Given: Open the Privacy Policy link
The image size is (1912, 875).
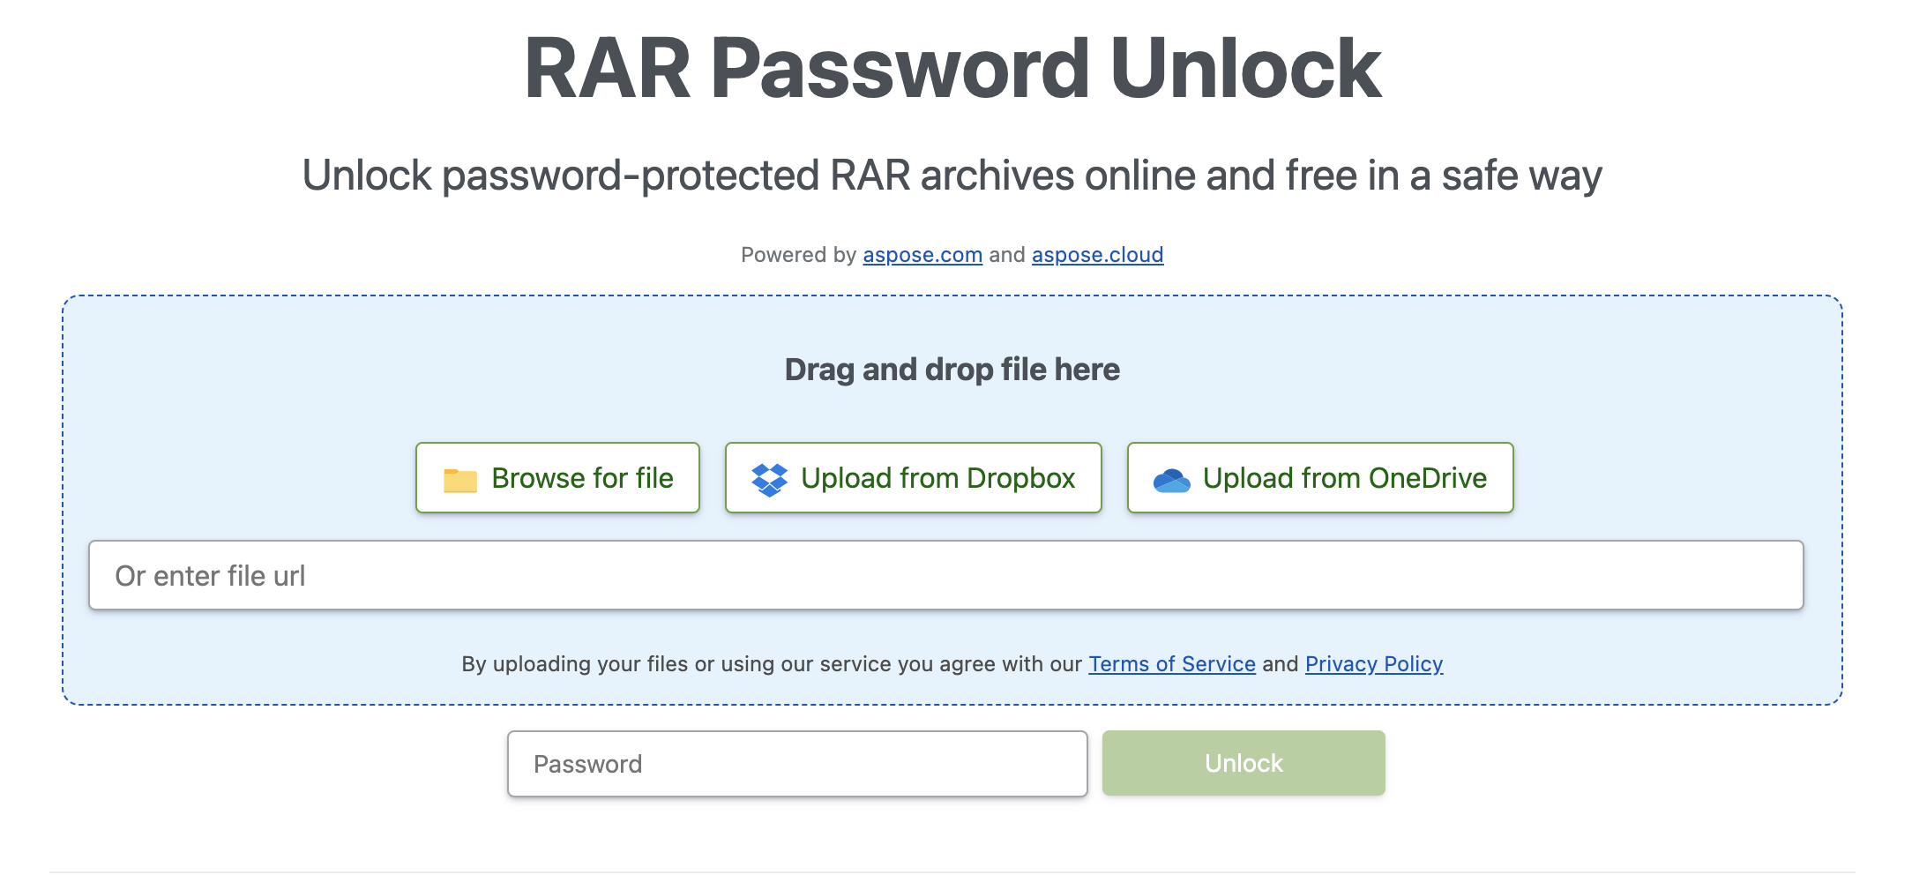Looking at the screenshot, I should point(1373,664).
